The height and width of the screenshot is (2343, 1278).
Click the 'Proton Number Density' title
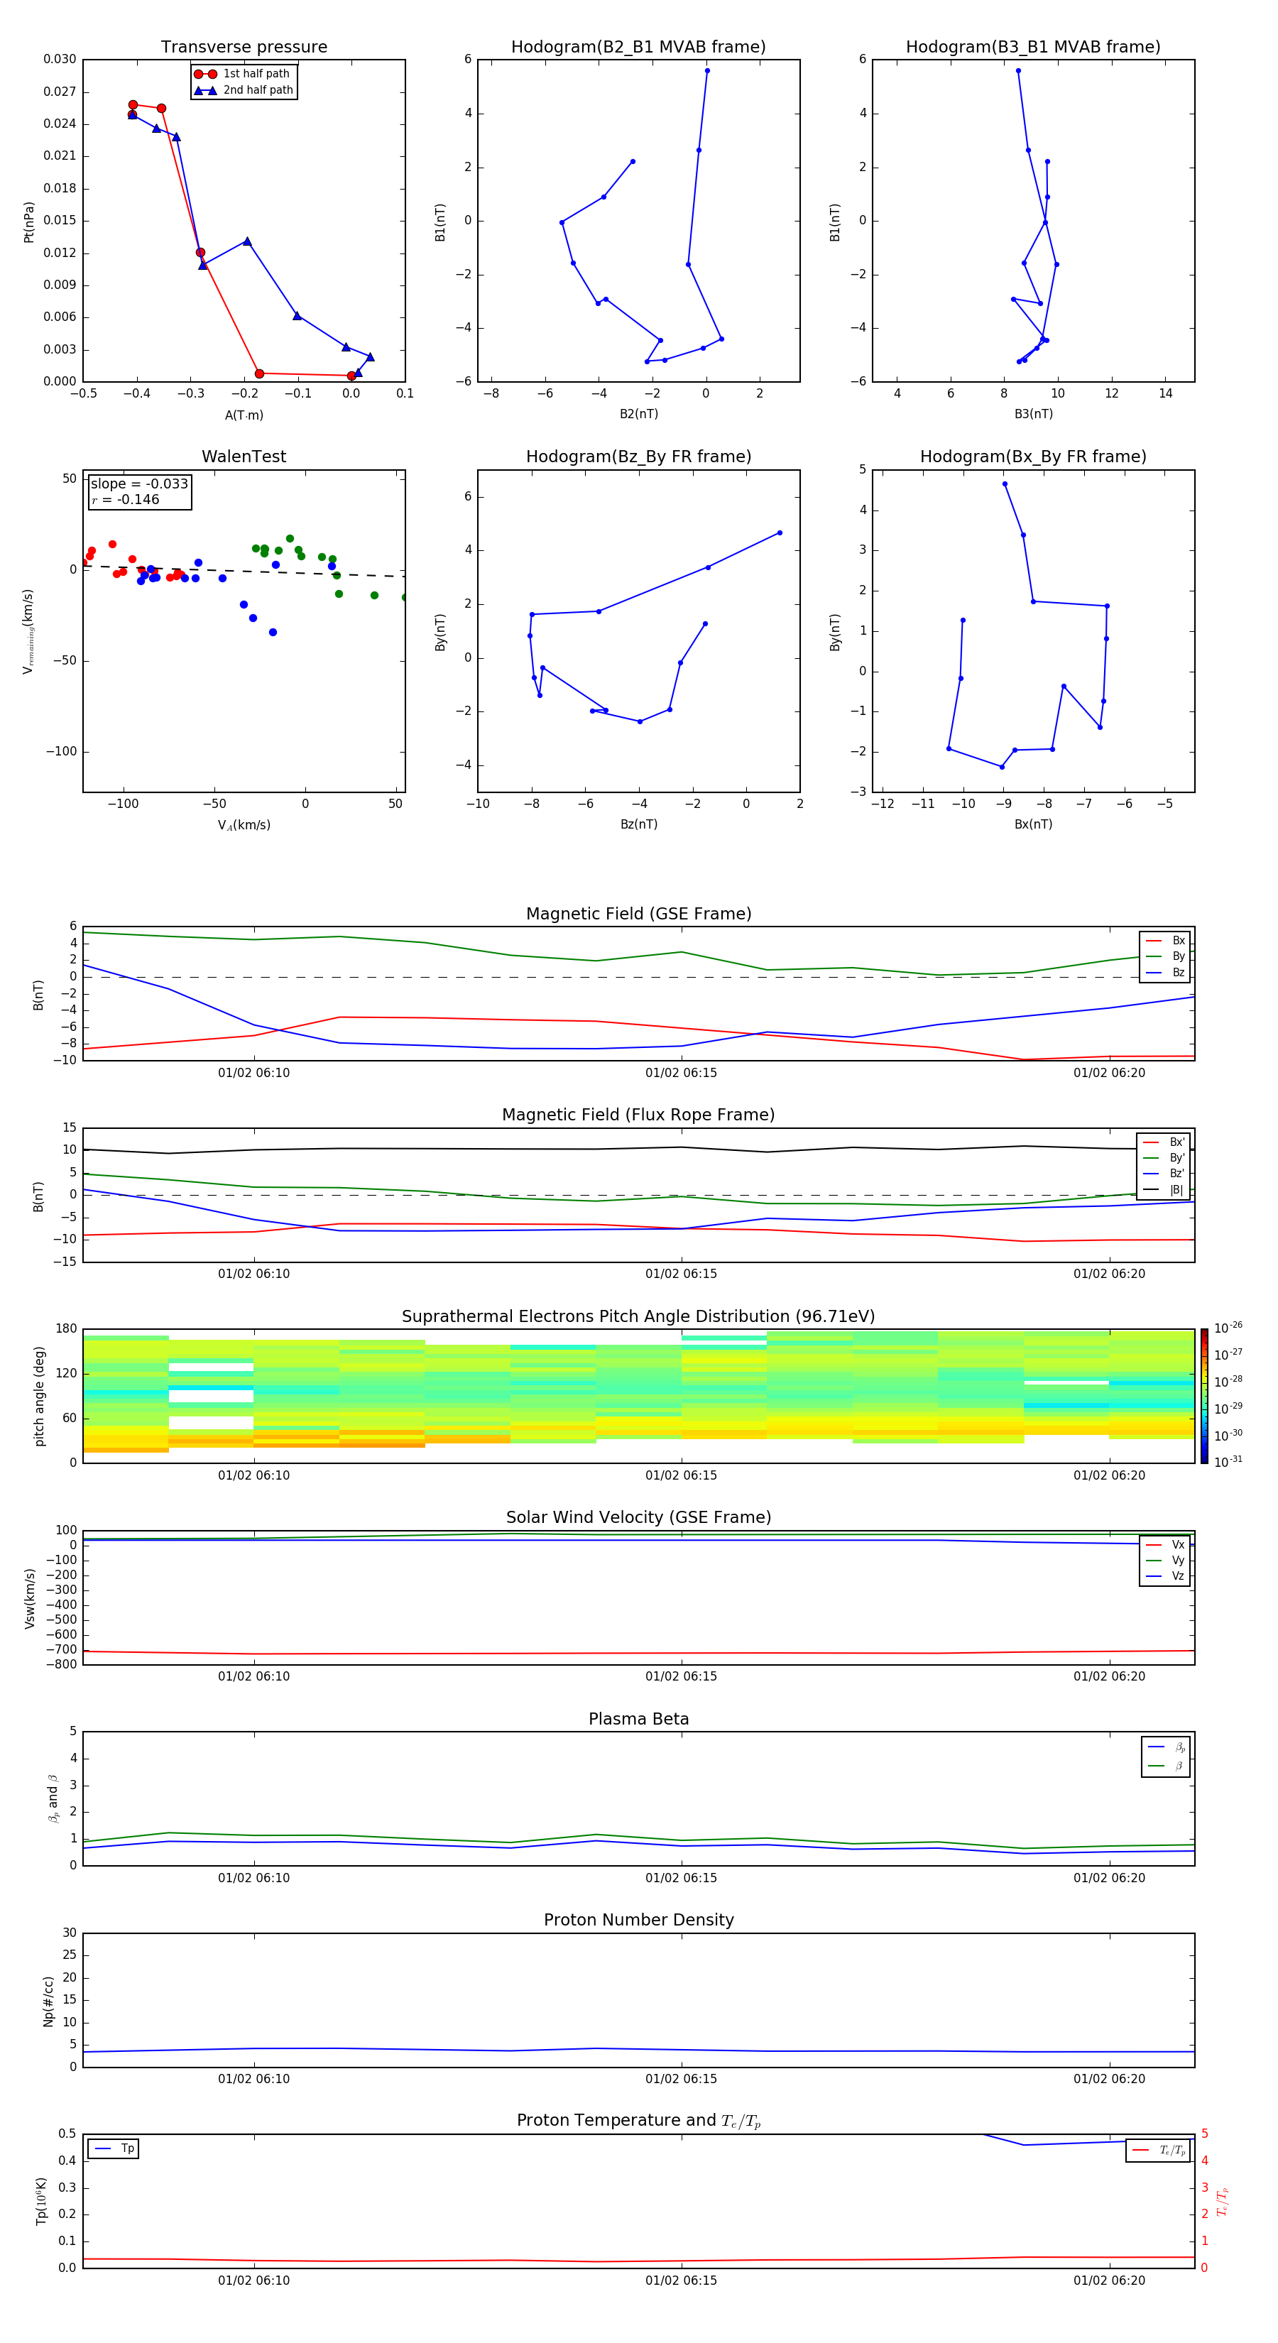[638, 1920]
